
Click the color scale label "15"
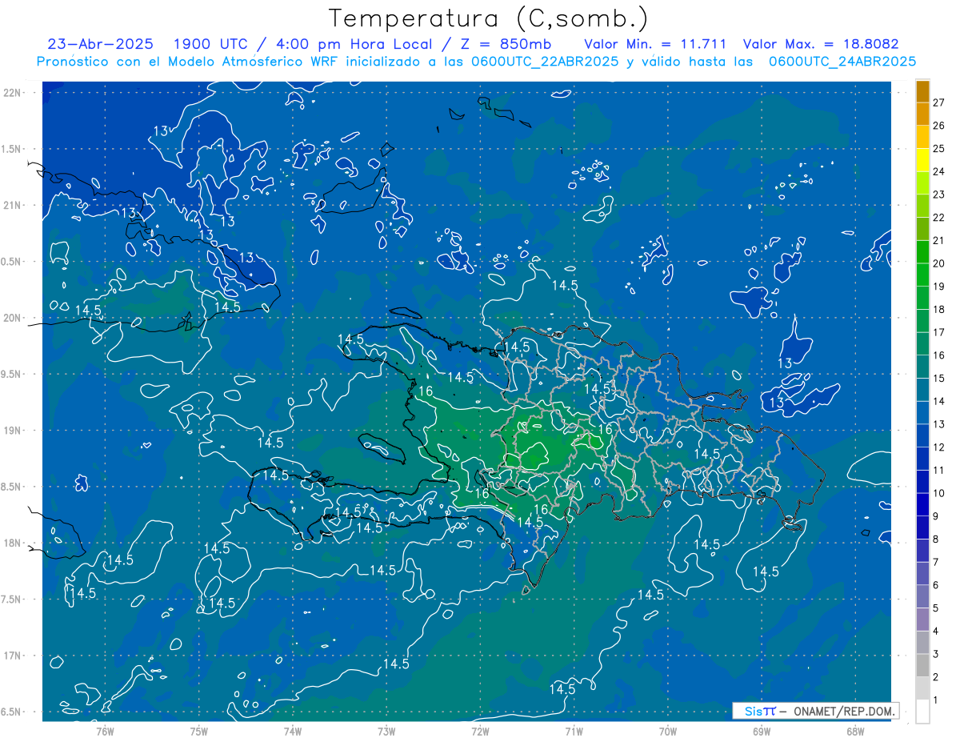[939, 378]
